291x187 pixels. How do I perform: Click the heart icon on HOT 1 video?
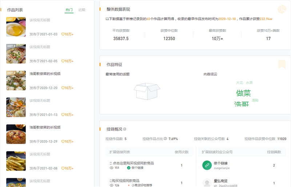[63, 34]
